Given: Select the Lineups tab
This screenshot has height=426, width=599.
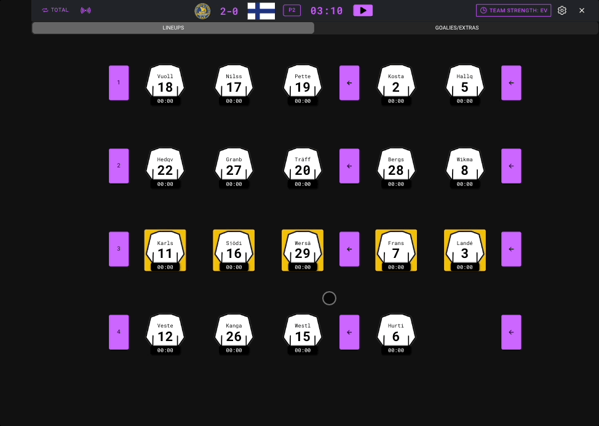Looking at the screenshot, I should (x=173, y=28).
